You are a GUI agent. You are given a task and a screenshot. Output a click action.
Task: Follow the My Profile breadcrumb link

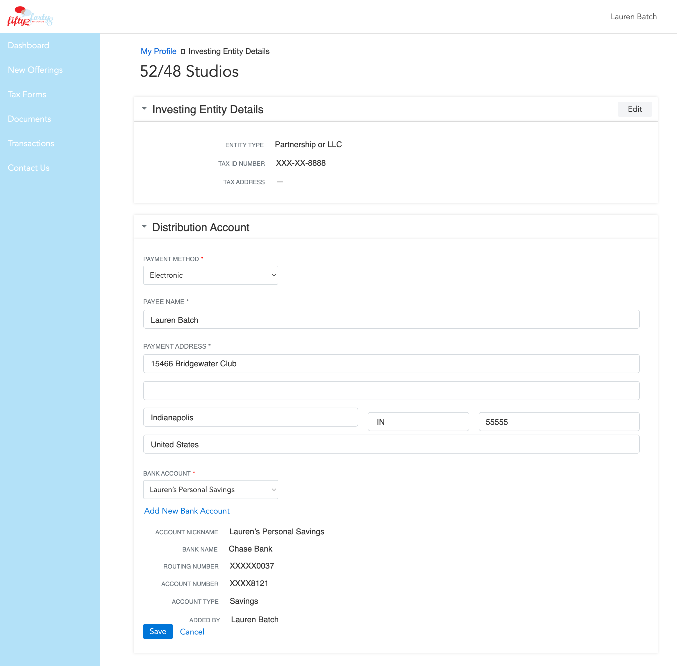(x=158, y=51)
